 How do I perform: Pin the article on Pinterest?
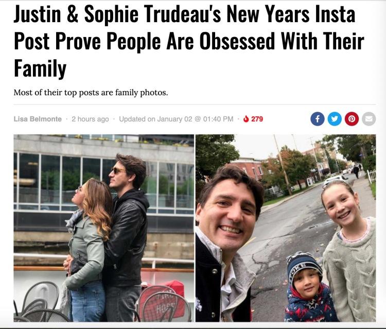coord(352,119)
